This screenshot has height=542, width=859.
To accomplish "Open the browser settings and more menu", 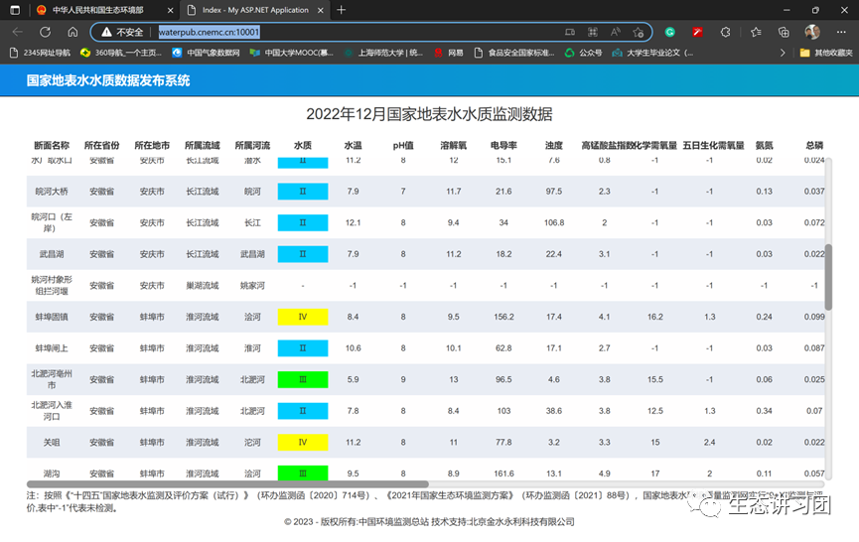I will 841,33.
